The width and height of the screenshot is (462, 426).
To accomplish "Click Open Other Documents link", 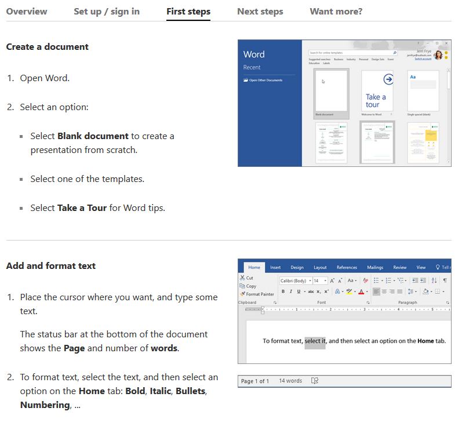I will [263, 80].
